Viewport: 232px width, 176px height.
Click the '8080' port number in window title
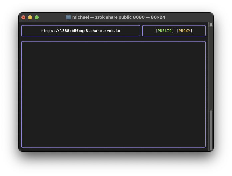click(x=139, y=17)
